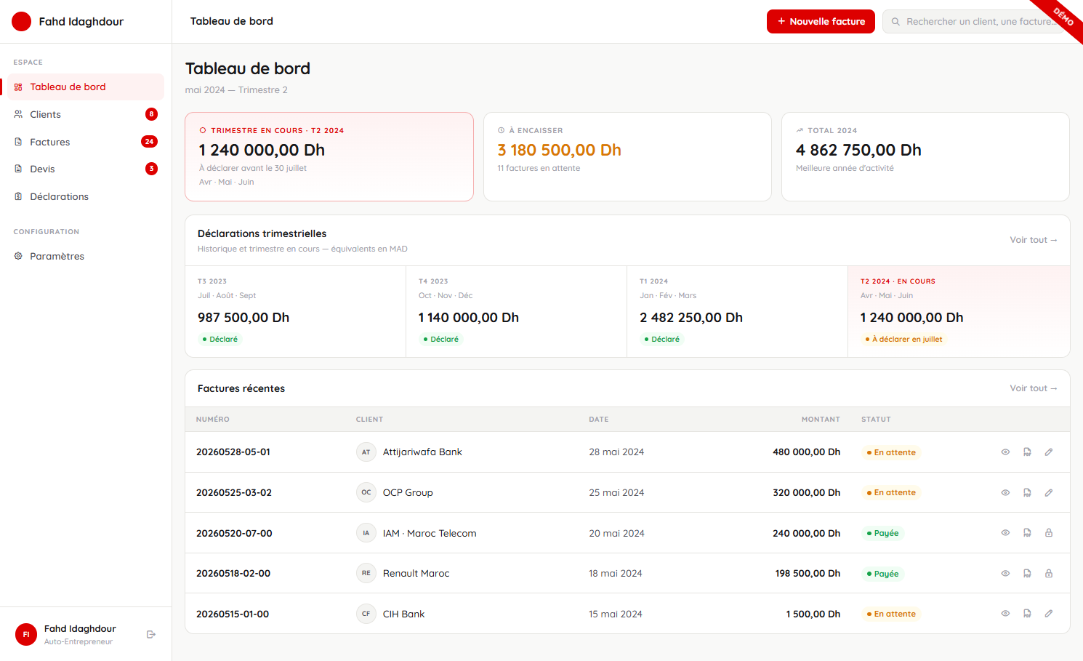Open the À encaisser card
The width and height of the screenshot is (1083, 661).
tap(627, 156)
